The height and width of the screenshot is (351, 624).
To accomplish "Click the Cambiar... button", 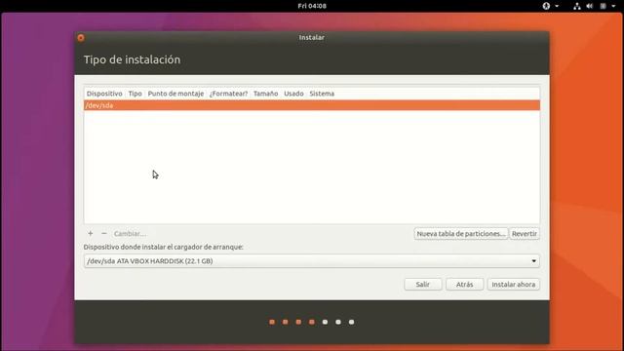I will coord(130,234).
